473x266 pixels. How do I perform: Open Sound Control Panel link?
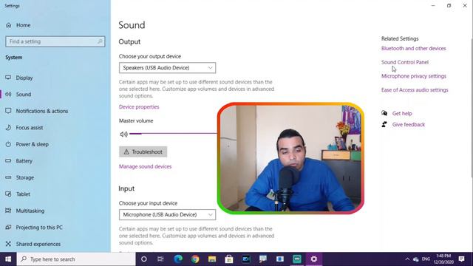pos(405,62)
